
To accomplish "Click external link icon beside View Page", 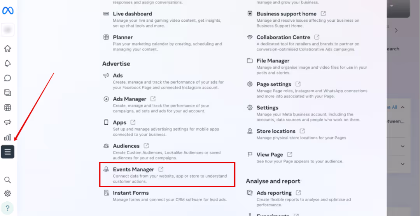I will click(x=290, y=155).
